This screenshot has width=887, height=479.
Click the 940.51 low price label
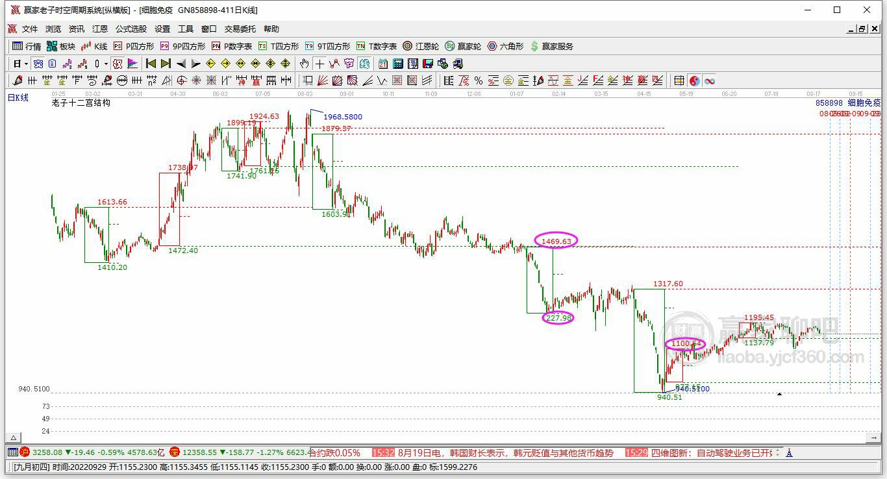[x=669, y=397]
